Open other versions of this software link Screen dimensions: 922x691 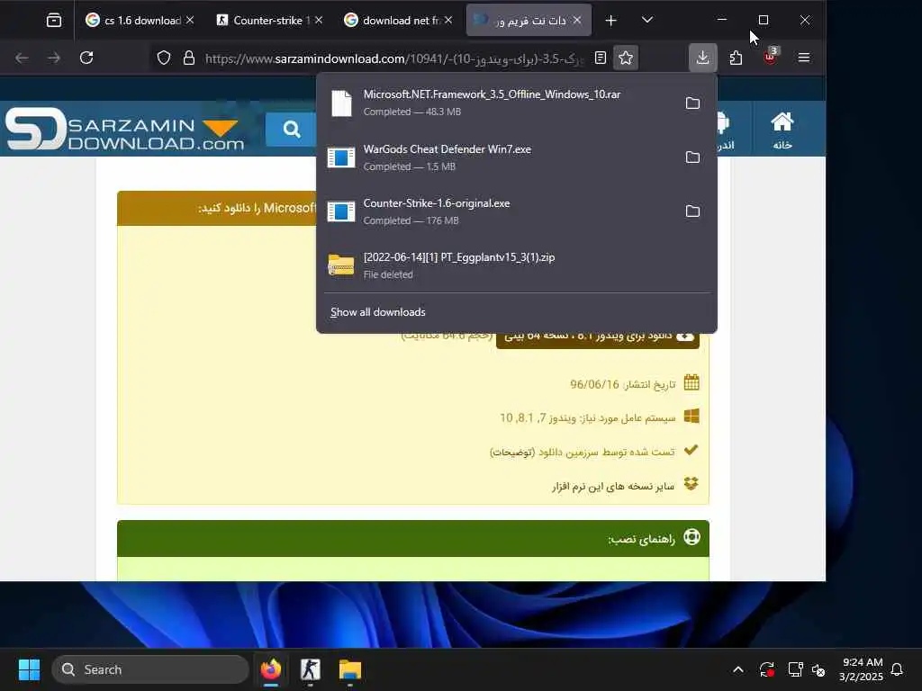pyautogui.click(x=612, y=487)
